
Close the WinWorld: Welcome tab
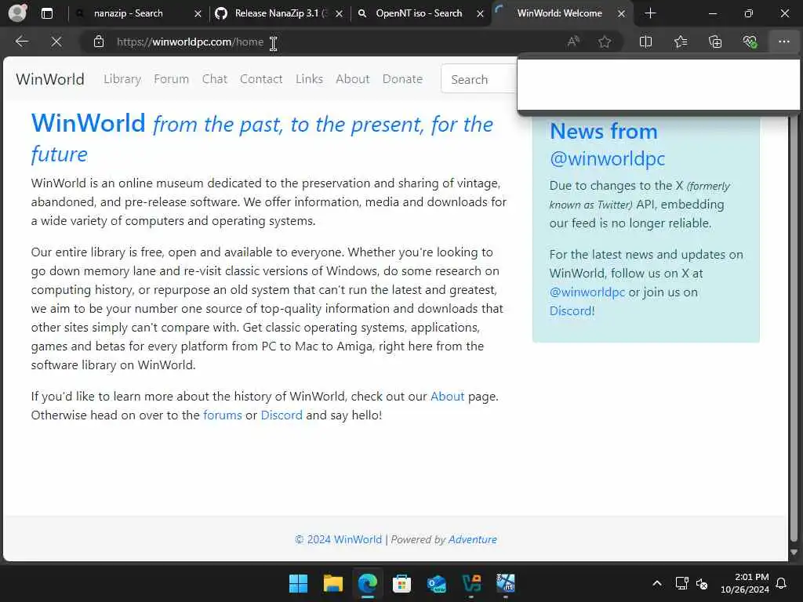[621, 14]
